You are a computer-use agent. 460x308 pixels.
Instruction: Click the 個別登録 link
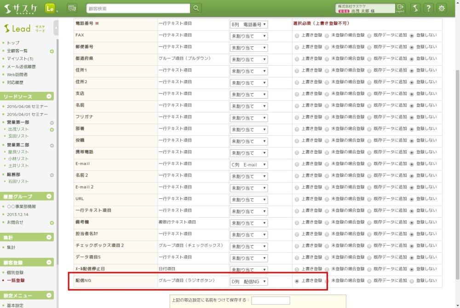(x=15, y=273)
